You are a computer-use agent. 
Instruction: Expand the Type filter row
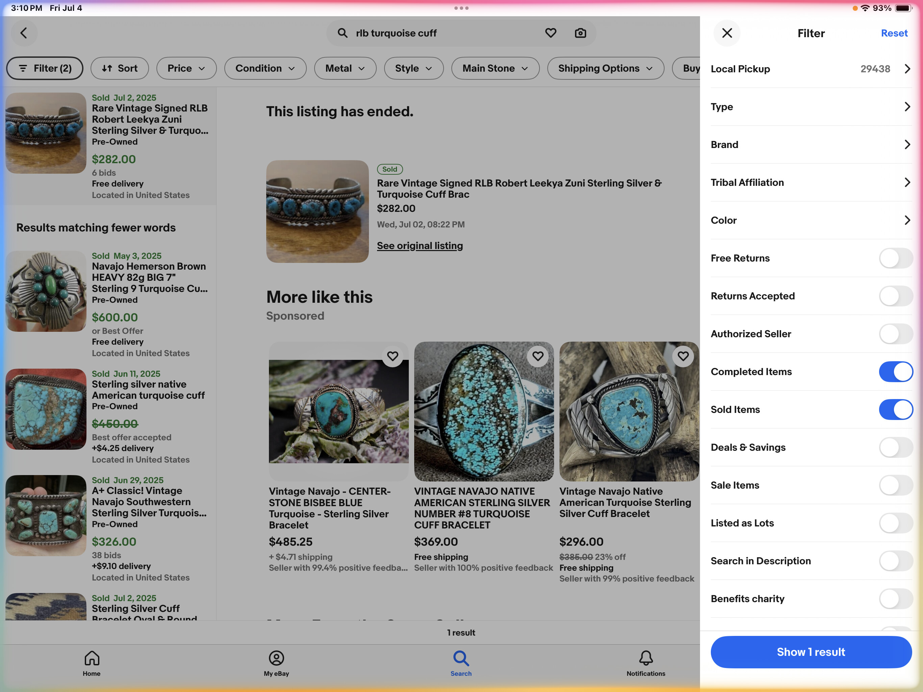811,107
